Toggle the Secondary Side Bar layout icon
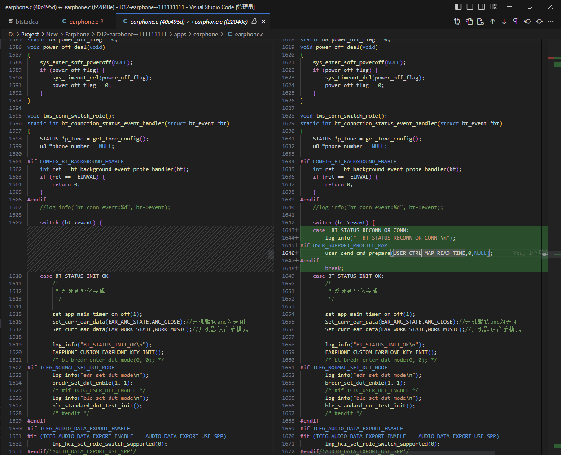This screenshot has width=561, height=455. 482,7
